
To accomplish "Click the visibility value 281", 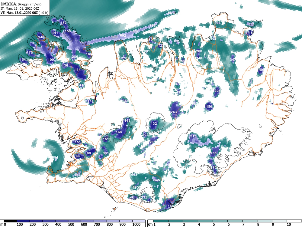I will [x=152, y=142].
